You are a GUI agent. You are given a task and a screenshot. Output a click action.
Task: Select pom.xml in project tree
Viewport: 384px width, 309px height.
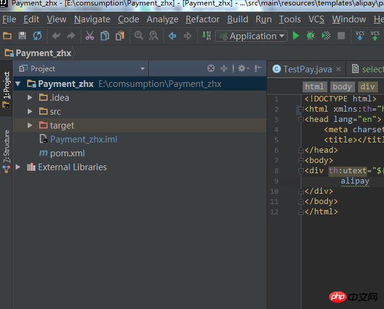(67, 153)
